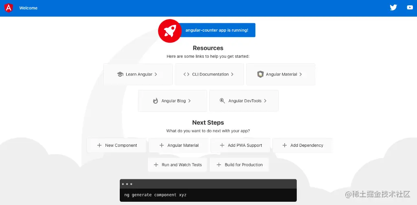The image size is (417, 205).
Task: Click chevron arrow beside Angular Blog
Action: [x=189, y=101]
